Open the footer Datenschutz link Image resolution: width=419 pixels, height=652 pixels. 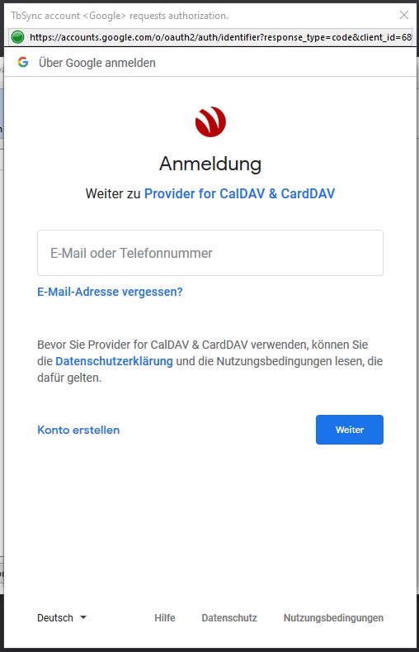coord(229,617)
